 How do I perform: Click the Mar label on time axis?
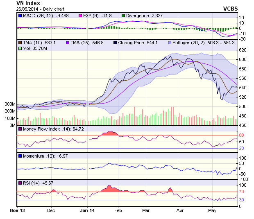(146, 210)
